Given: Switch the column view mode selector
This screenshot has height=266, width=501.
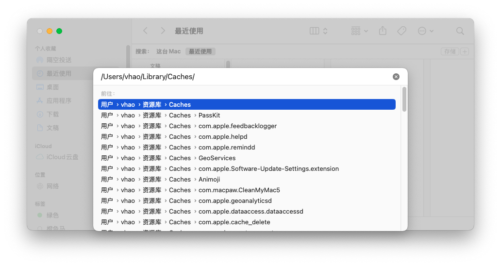Looking at the screenshot, I should (x=318, y=31).
